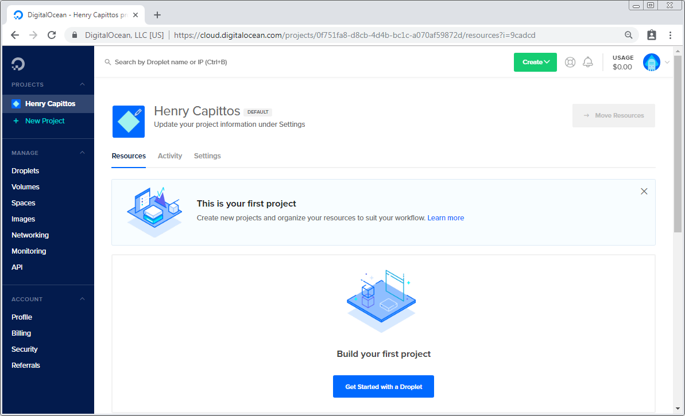Collapse the Account section
The width and height of the screenshot is (685, 416).
click(x=82, y=299)
